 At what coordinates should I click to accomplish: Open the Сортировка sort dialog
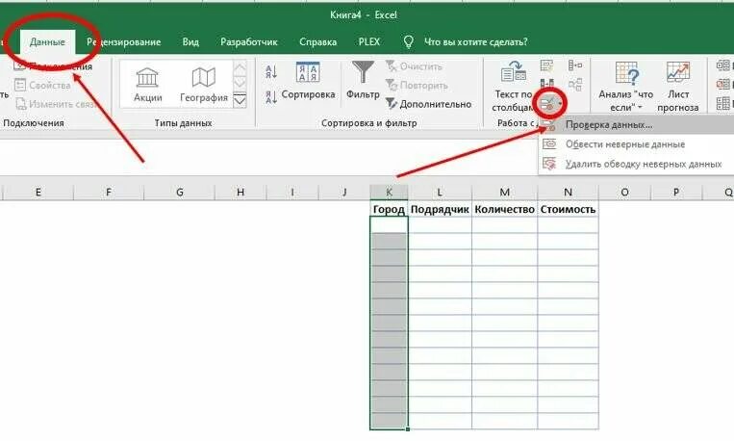point(308,81)
